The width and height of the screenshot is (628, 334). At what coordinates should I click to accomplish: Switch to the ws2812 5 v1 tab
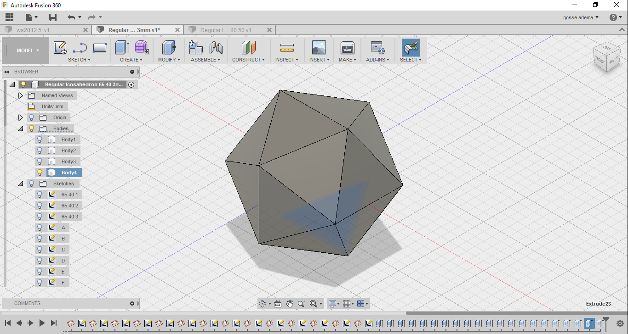[33, 30]
